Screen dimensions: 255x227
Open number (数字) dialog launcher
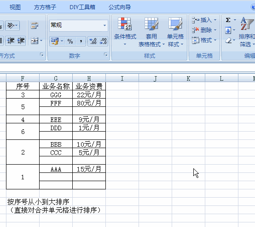[x=106, y=55]
